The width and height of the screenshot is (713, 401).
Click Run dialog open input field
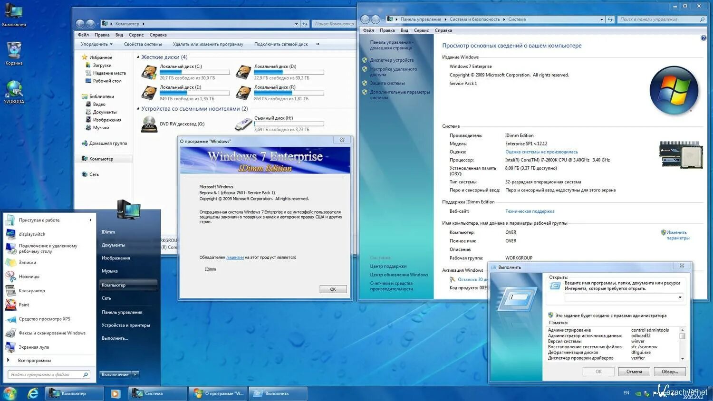(624, 297)
